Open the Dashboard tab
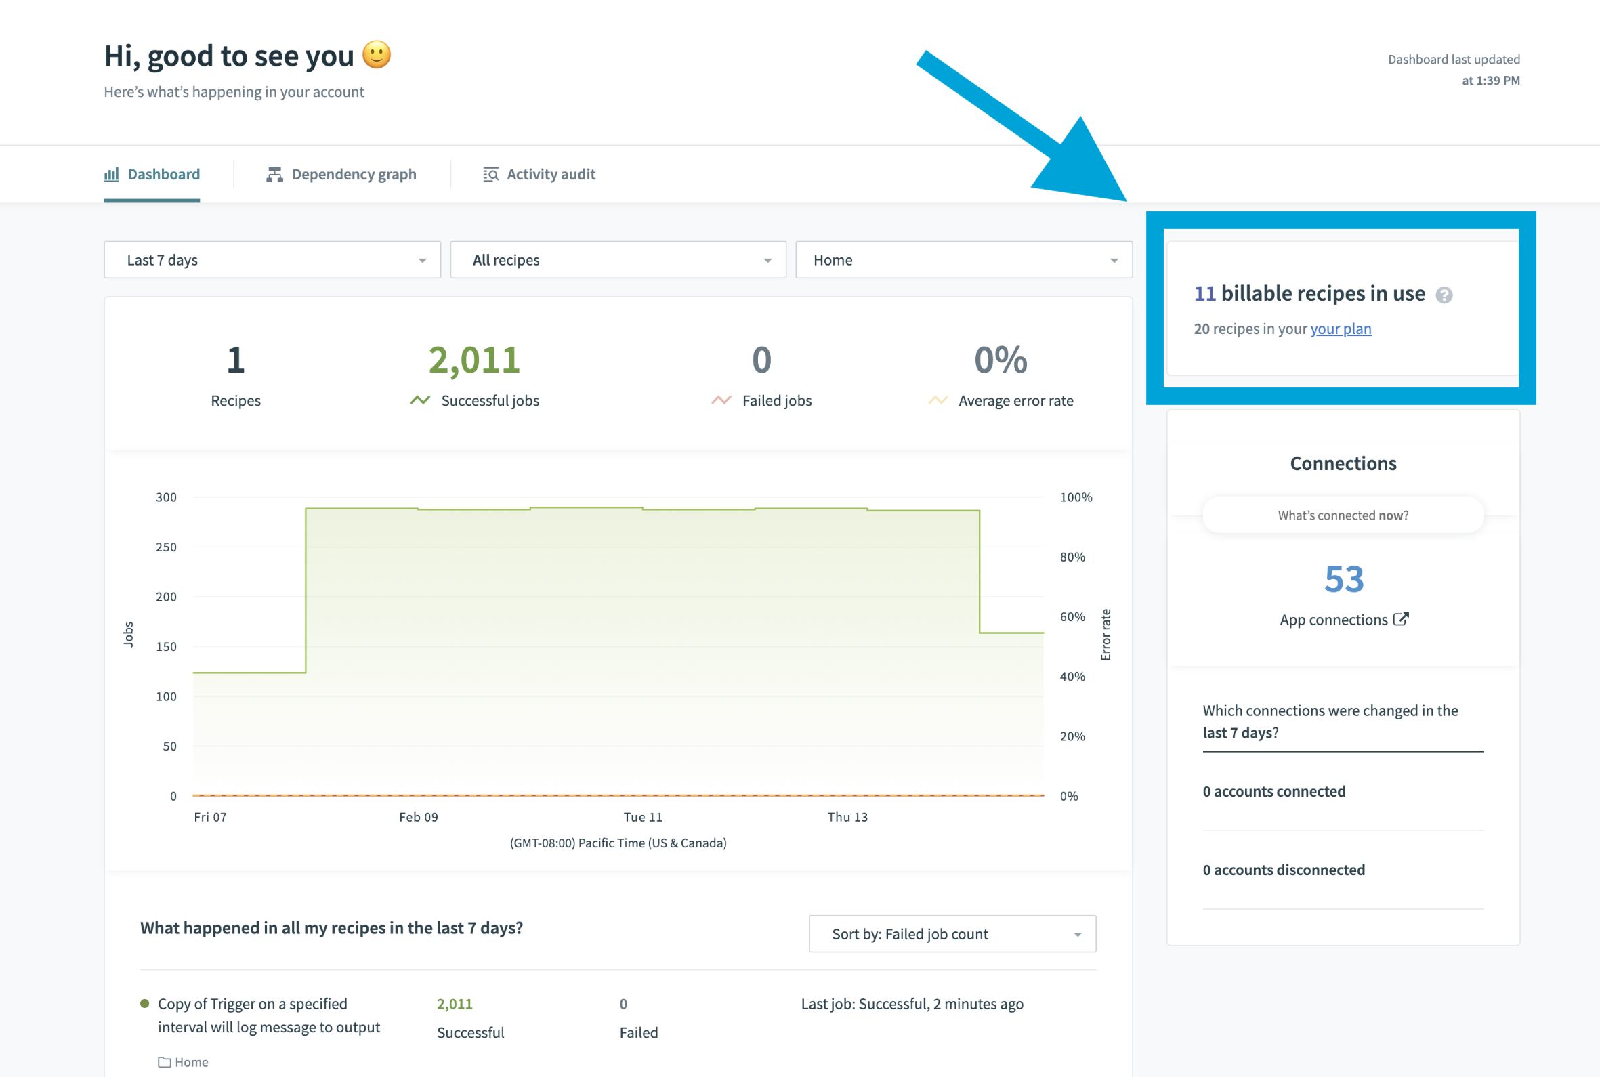This screenshot has width=1600, height=1077. 152,175
